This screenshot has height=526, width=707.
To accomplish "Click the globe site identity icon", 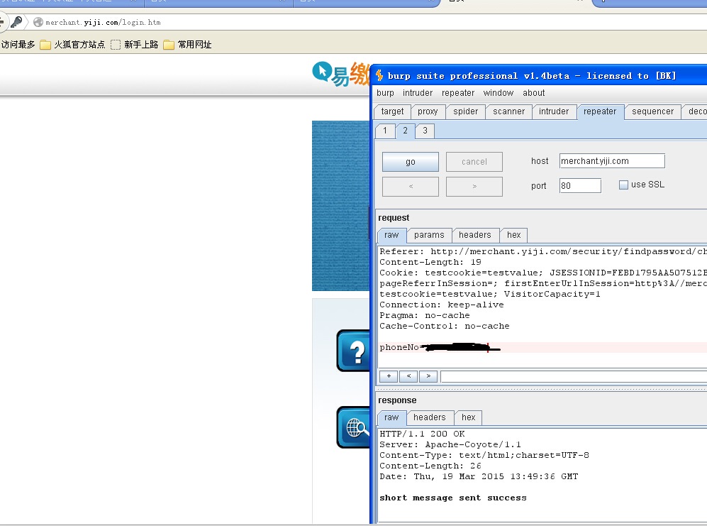I will point(38,22).
